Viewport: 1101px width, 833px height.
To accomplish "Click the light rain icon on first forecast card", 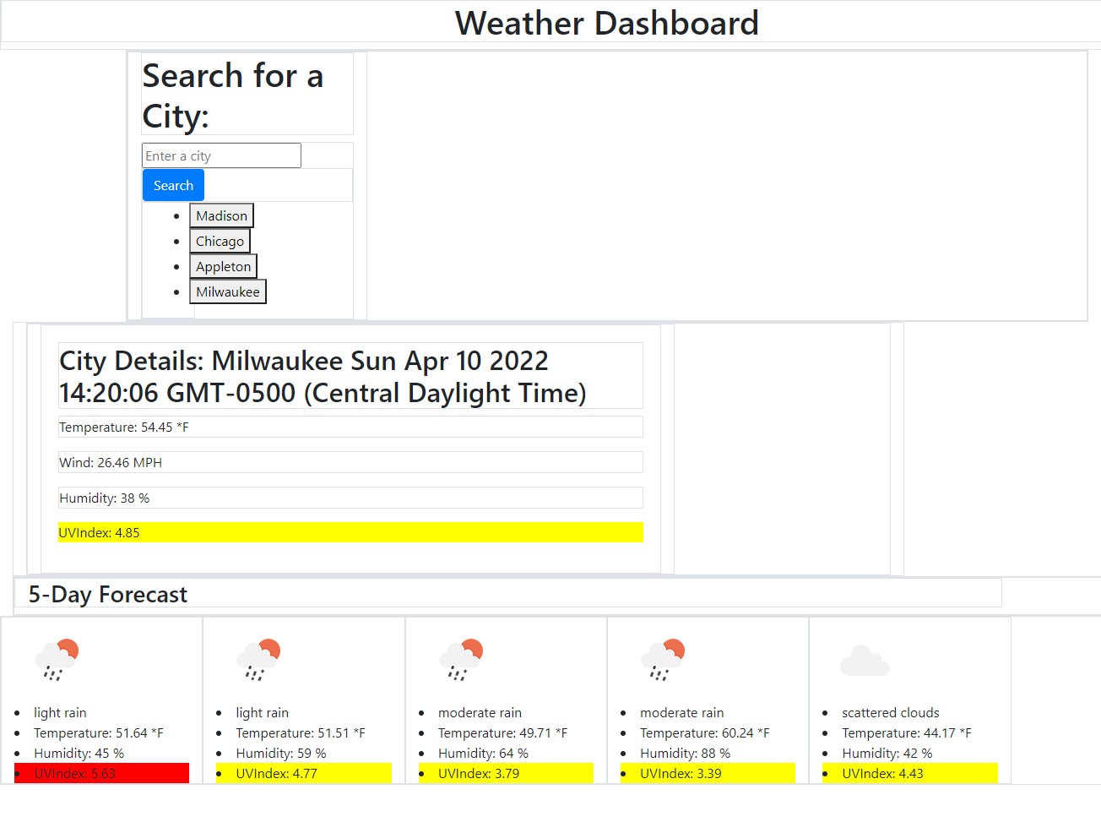I will click(56, 657).
